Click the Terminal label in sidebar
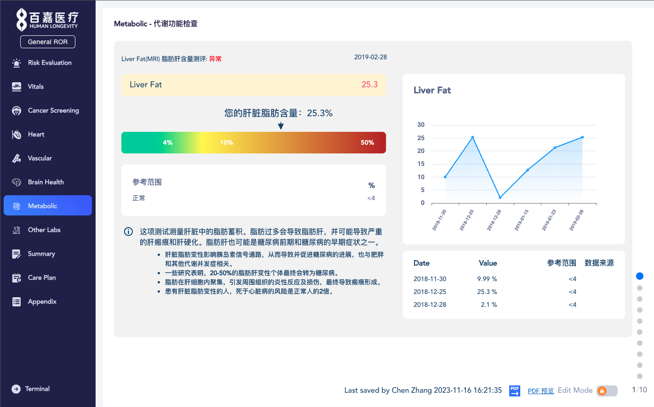654x407 pixels. [37, 389]
